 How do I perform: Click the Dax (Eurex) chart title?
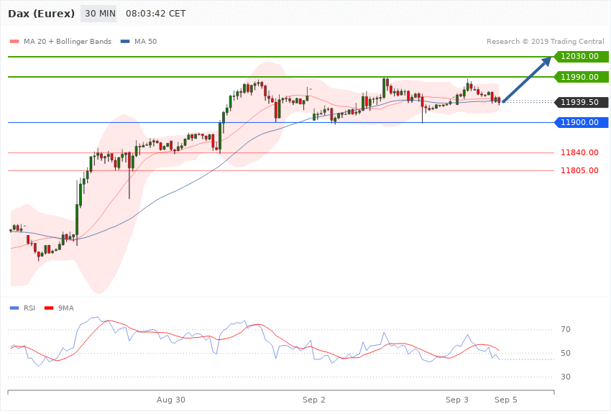click(41, 14)
